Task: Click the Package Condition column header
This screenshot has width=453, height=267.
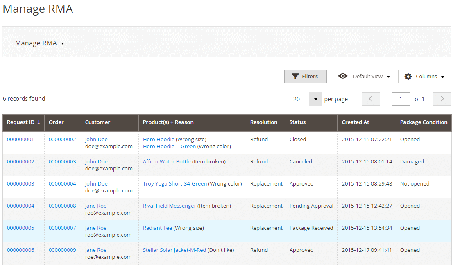Action: (x=424, y=122)
